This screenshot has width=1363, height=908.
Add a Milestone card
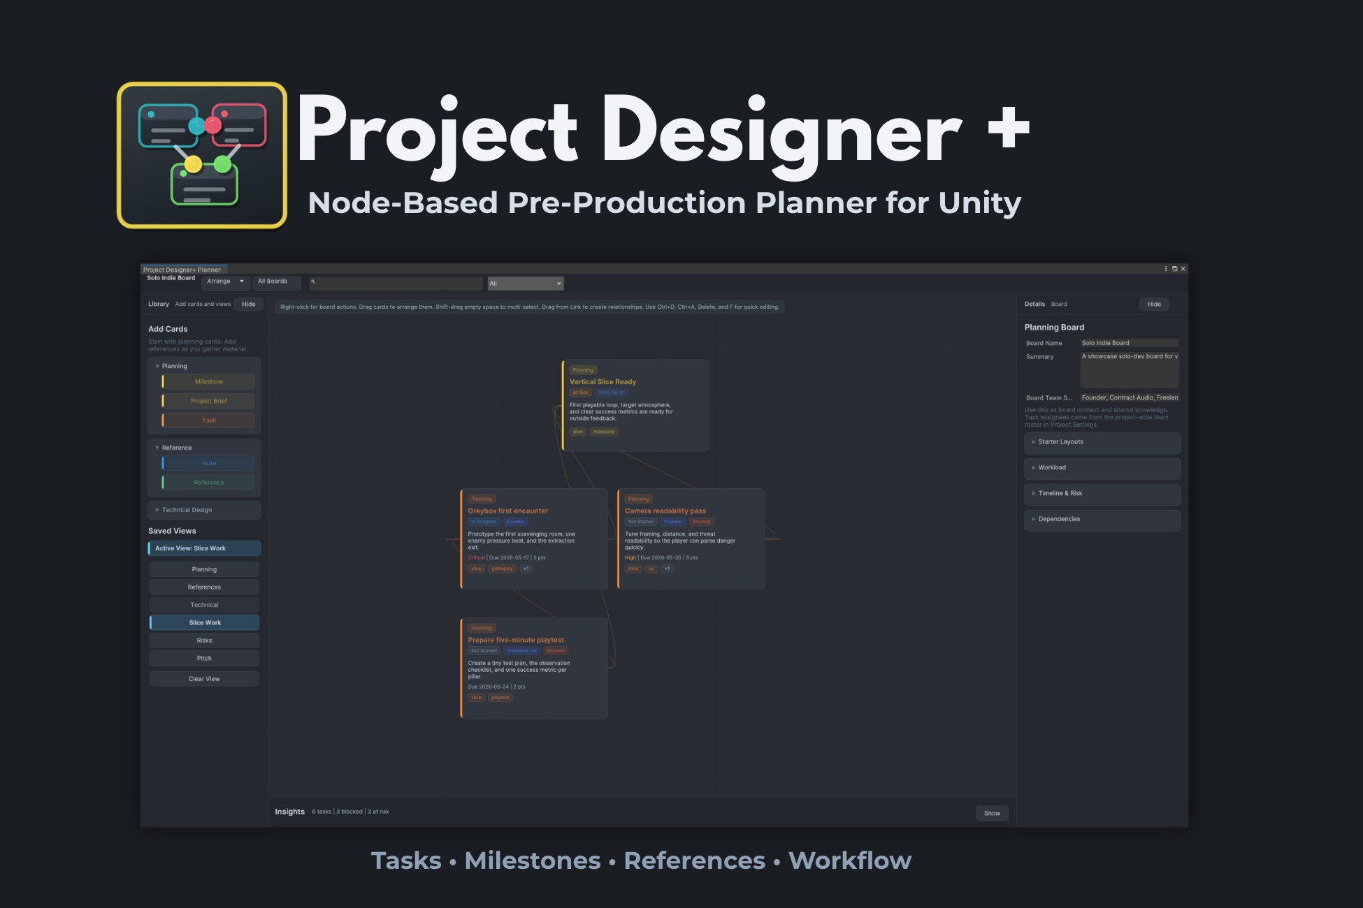[x=208, y=382]
